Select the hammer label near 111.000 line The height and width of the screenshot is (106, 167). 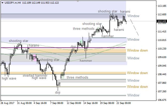pos(107,36)
